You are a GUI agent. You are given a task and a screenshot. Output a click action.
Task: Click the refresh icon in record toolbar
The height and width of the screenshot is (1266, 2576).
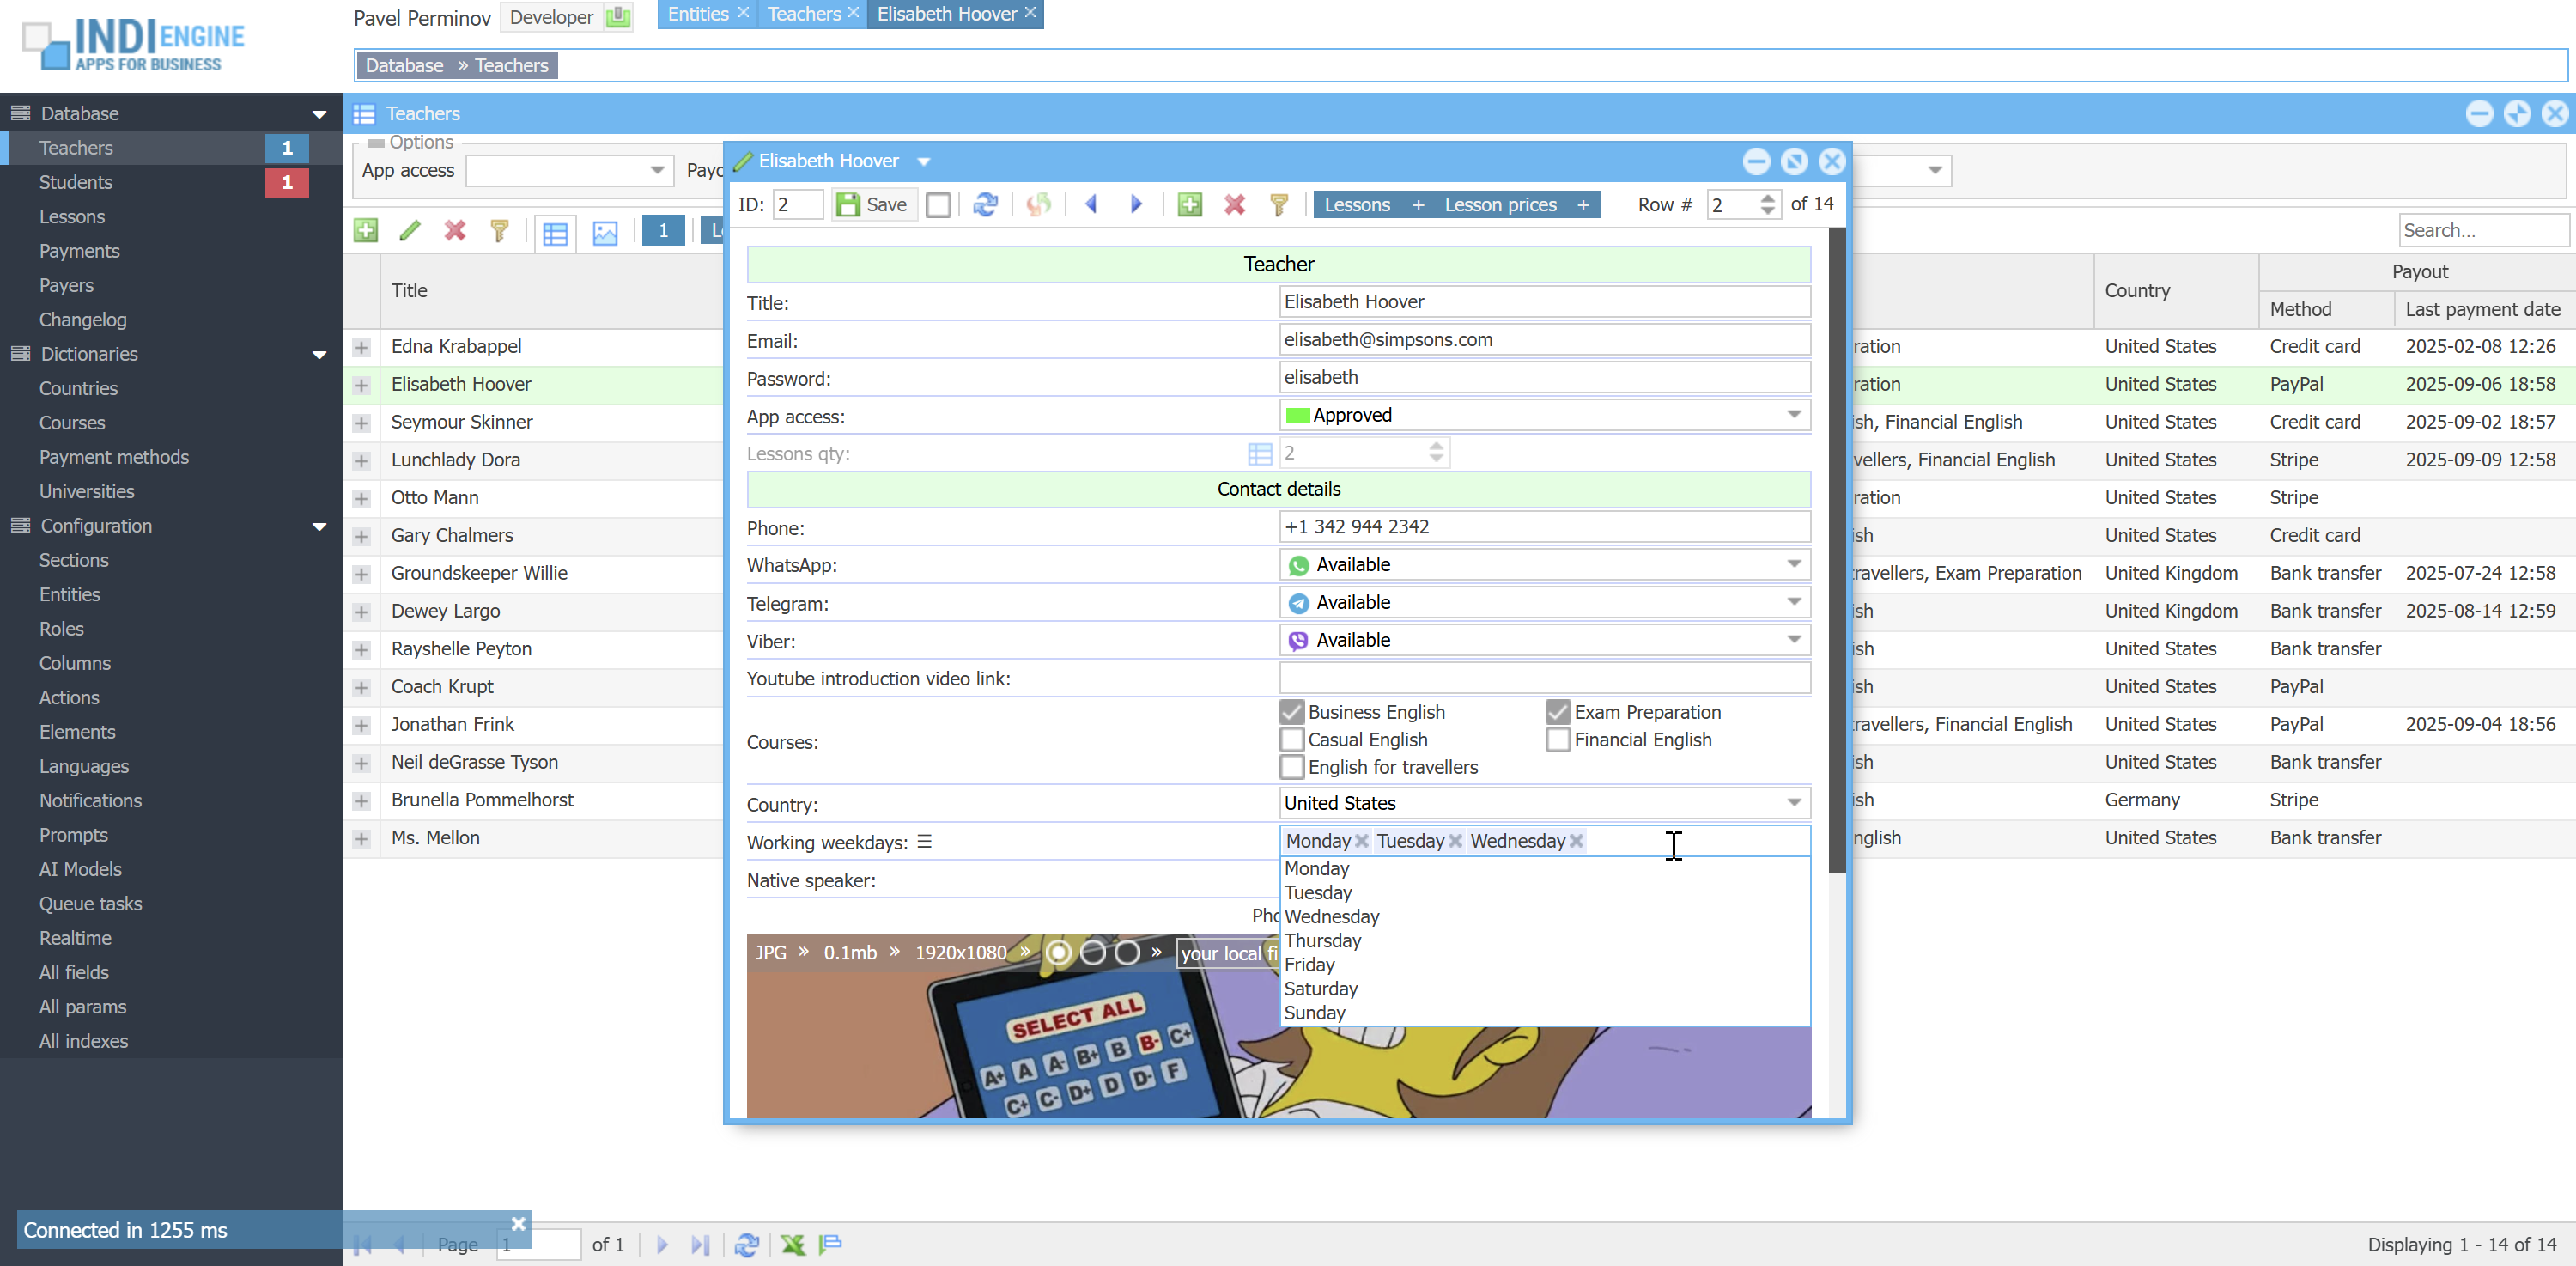click(x=985, y=205)
